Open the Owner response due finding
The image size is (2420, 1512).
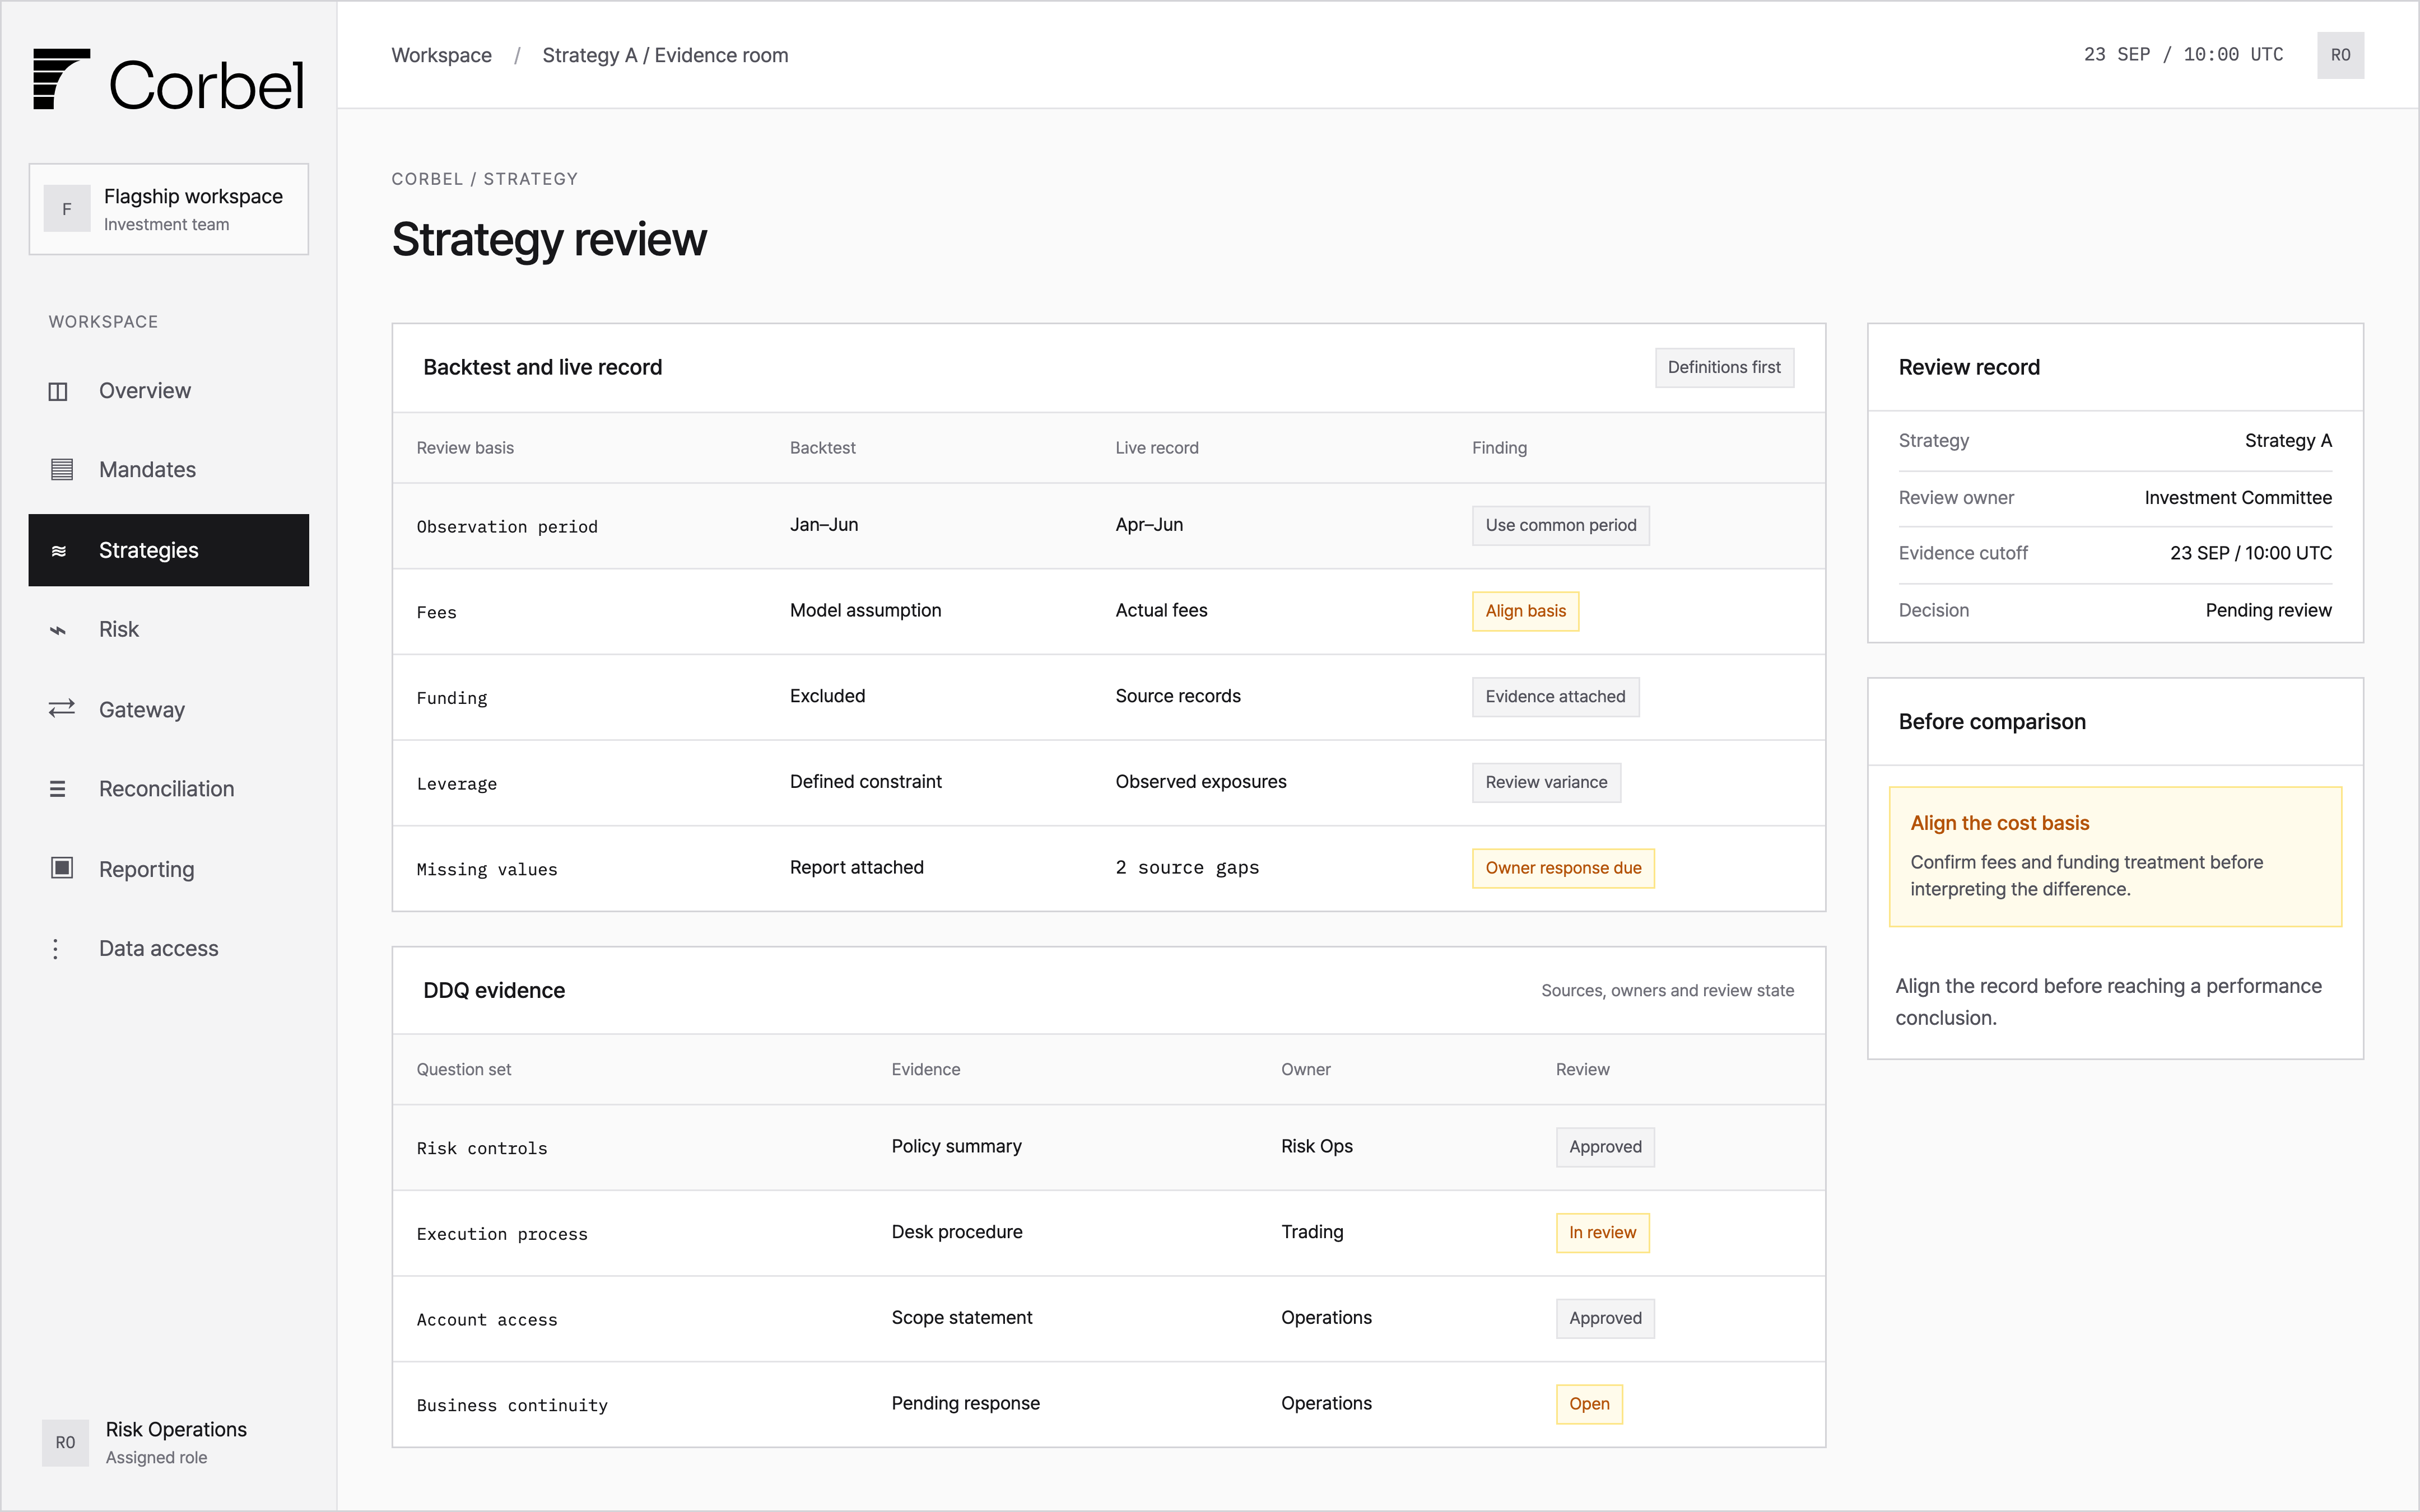click(x=1563, y=868)
